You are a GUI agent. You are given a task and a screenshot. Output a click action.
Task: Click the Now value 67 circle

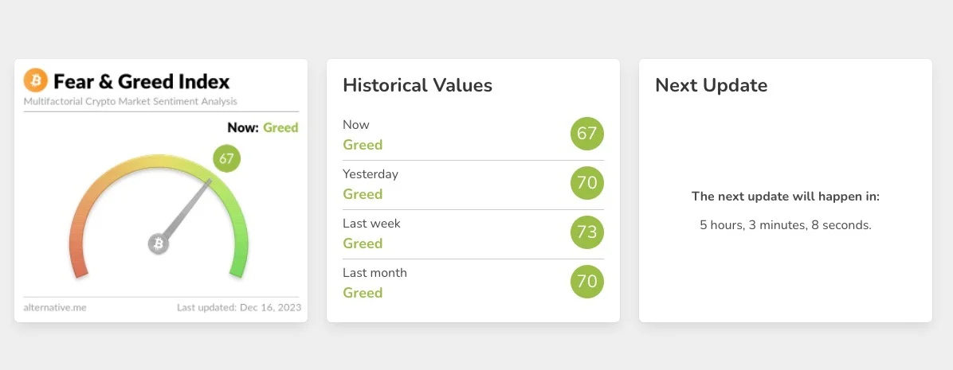click(587, 134)
